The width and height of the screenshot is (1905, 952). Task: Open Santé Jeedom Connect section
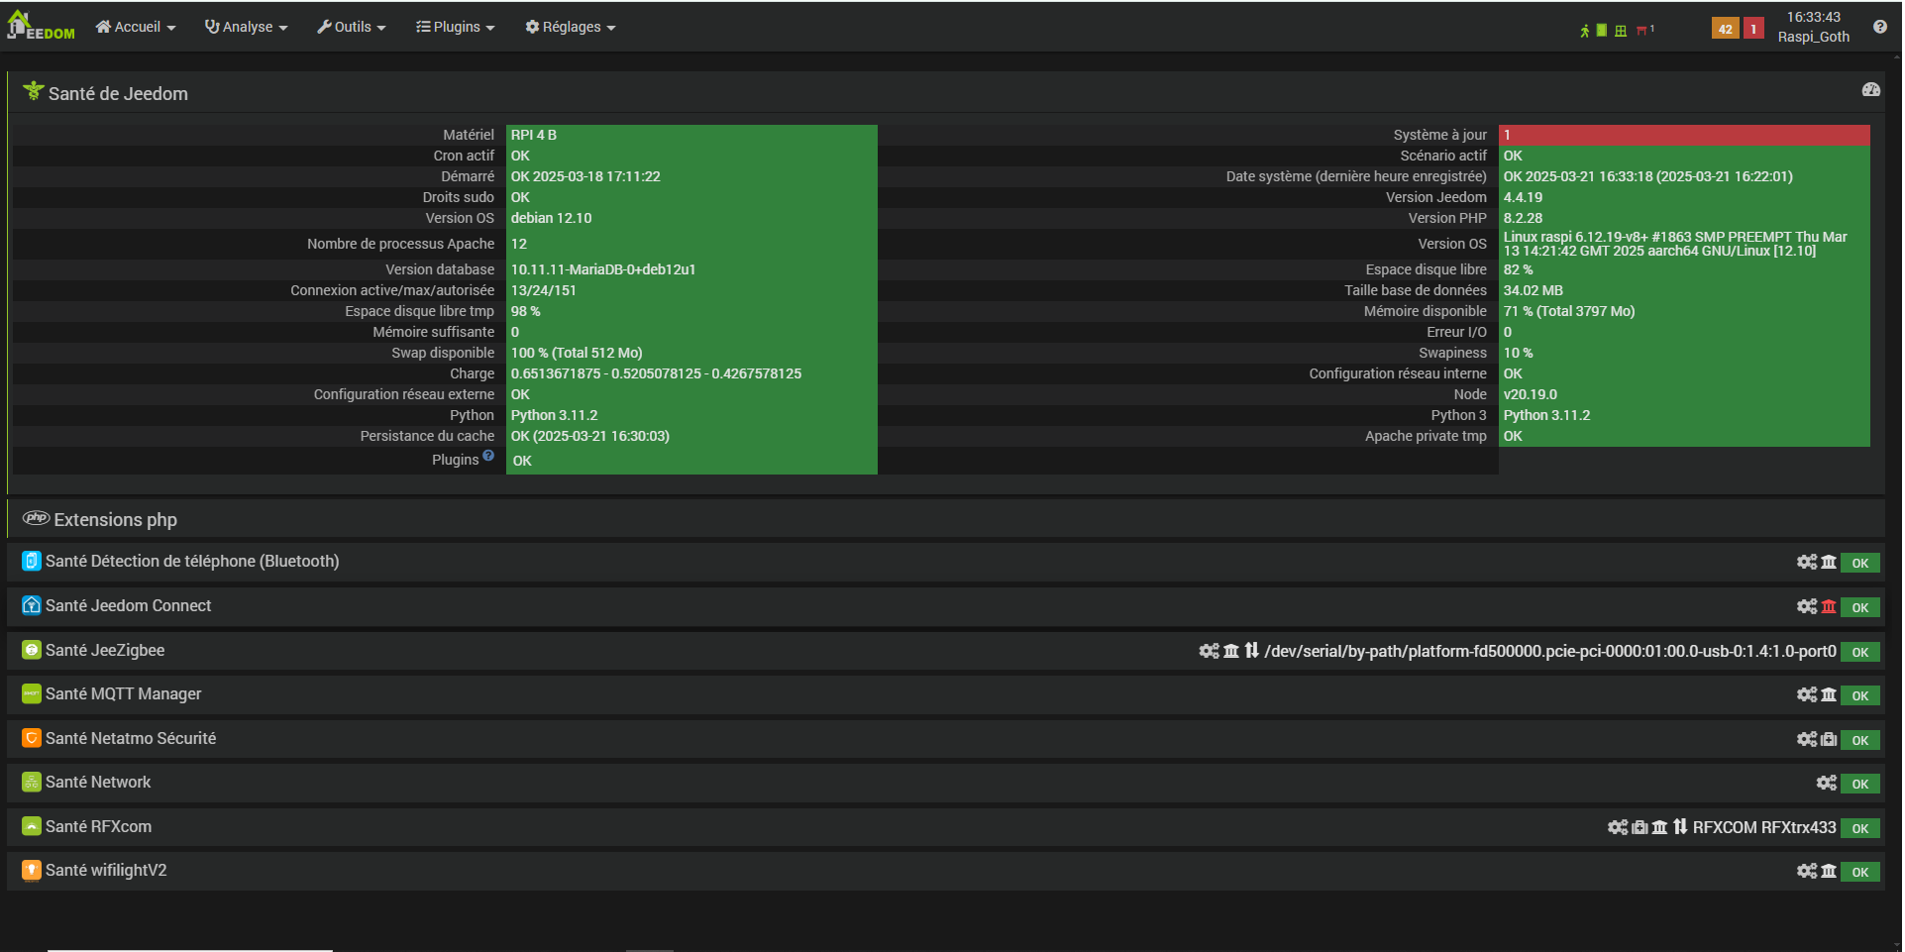point(128,606)
